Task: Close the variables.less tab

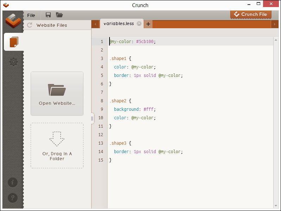Action: point(139,24)
